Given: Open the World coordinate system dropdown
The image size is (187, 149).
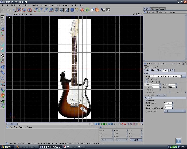Looking at the screenshot, I should coord(107,140).
